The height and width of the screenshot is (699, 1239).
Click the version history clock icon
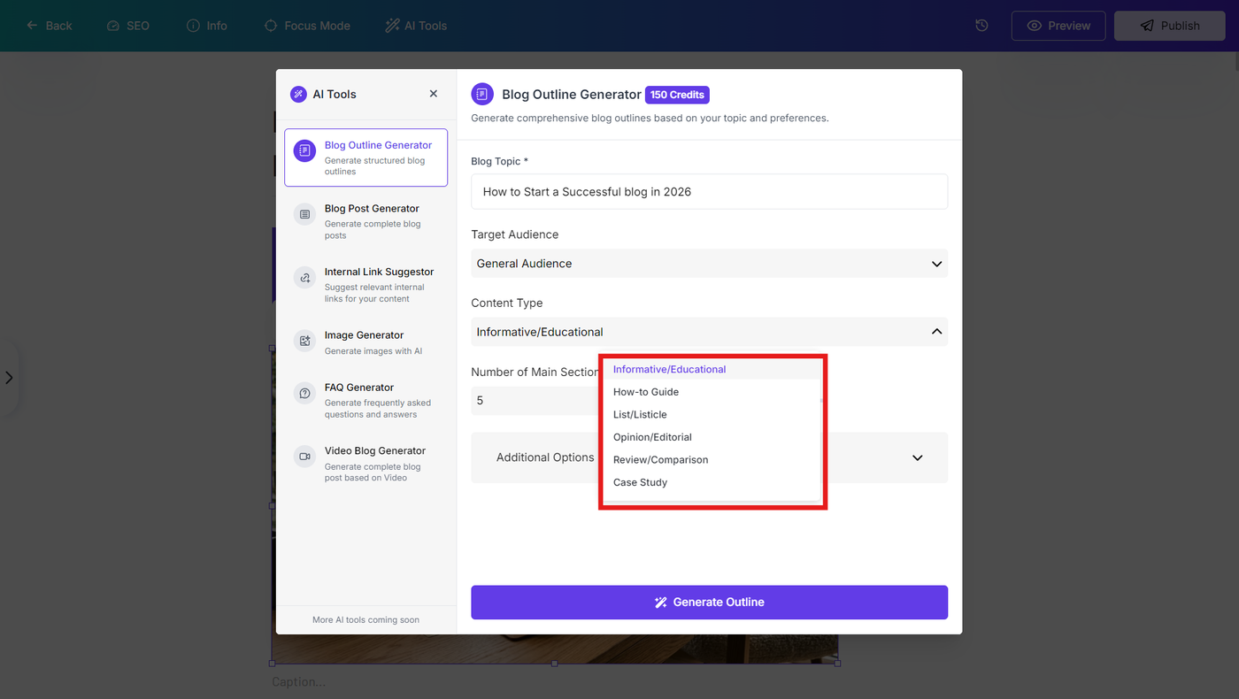981,26
